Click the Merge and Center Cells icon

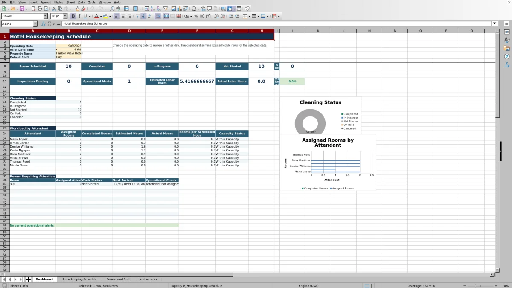tap(166, 16)
